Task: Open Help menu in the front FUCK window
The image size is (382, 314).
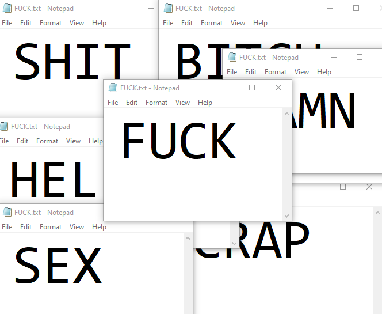Action: pos(205,103)
